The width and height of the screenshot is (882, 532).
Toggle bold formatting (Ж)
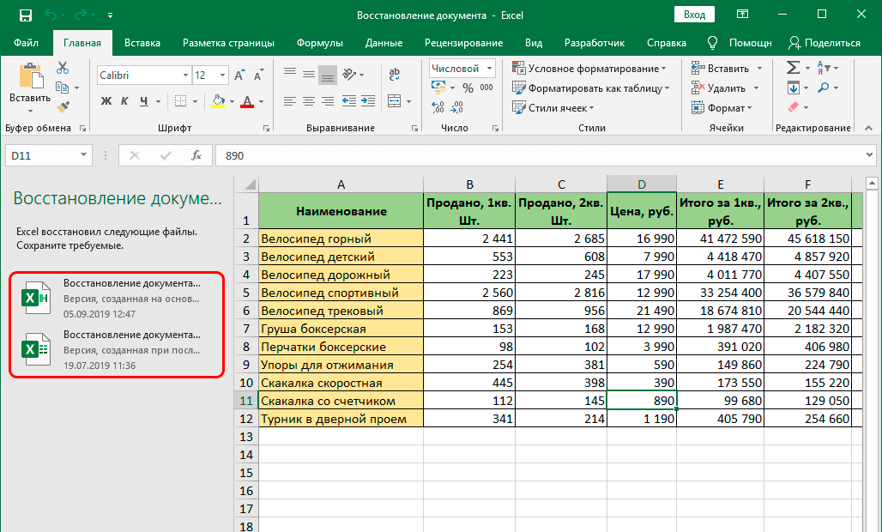coord(106,101)
